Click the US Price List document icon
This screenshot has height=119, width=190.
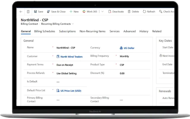(x=58, y=91)
